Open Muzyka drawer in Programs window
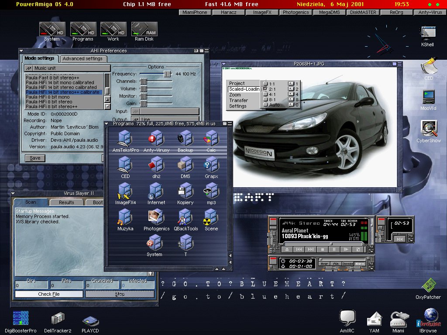Screen dimensions: 447x335 click(x=125, y=220)
